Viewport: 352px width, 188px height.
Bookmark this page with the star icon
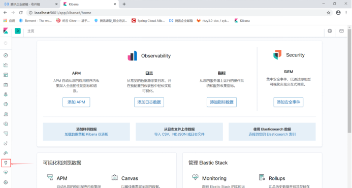click(329, 13)
